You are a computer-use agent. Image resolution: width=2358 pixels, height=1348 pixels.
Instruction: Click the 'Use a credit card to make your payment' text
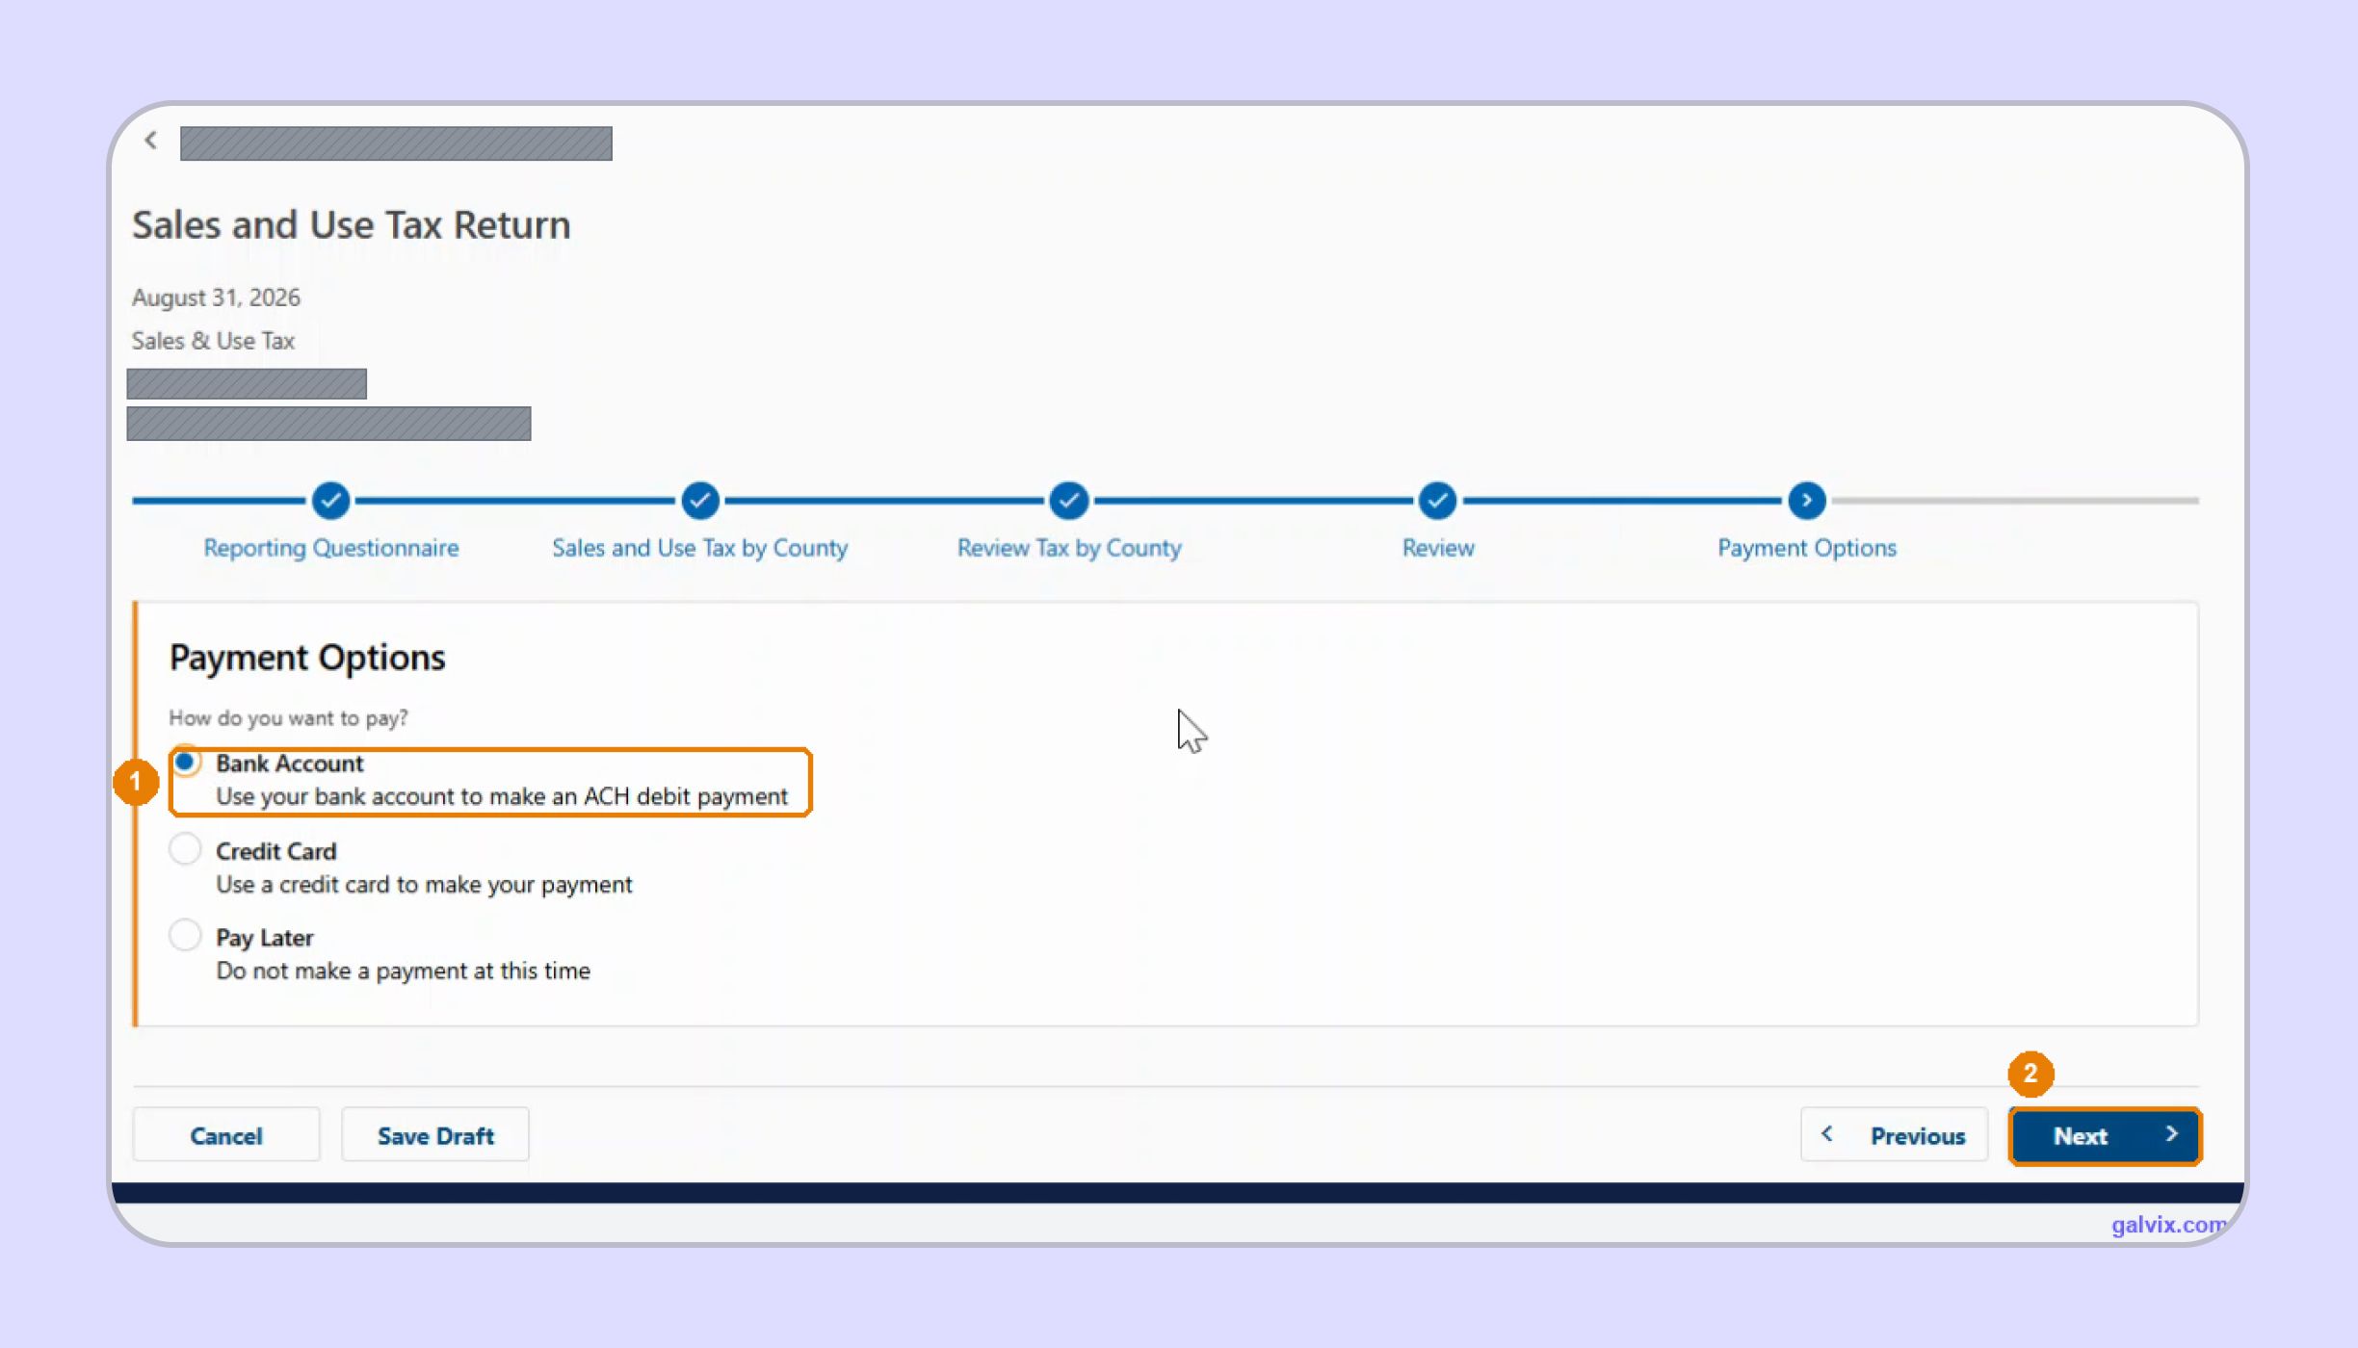tap(424, 885)
